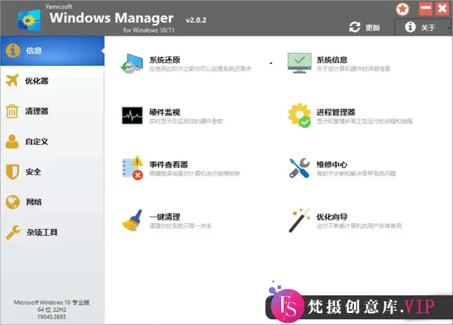Expand the 关于 dropdown arrow

[448, 28]
